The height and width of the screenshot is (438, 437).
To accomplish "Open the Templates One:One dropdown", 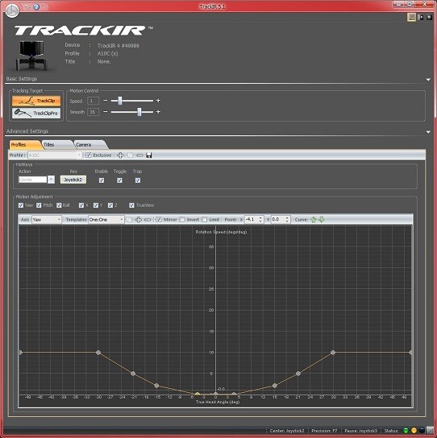I will click(x=106, y=220).
